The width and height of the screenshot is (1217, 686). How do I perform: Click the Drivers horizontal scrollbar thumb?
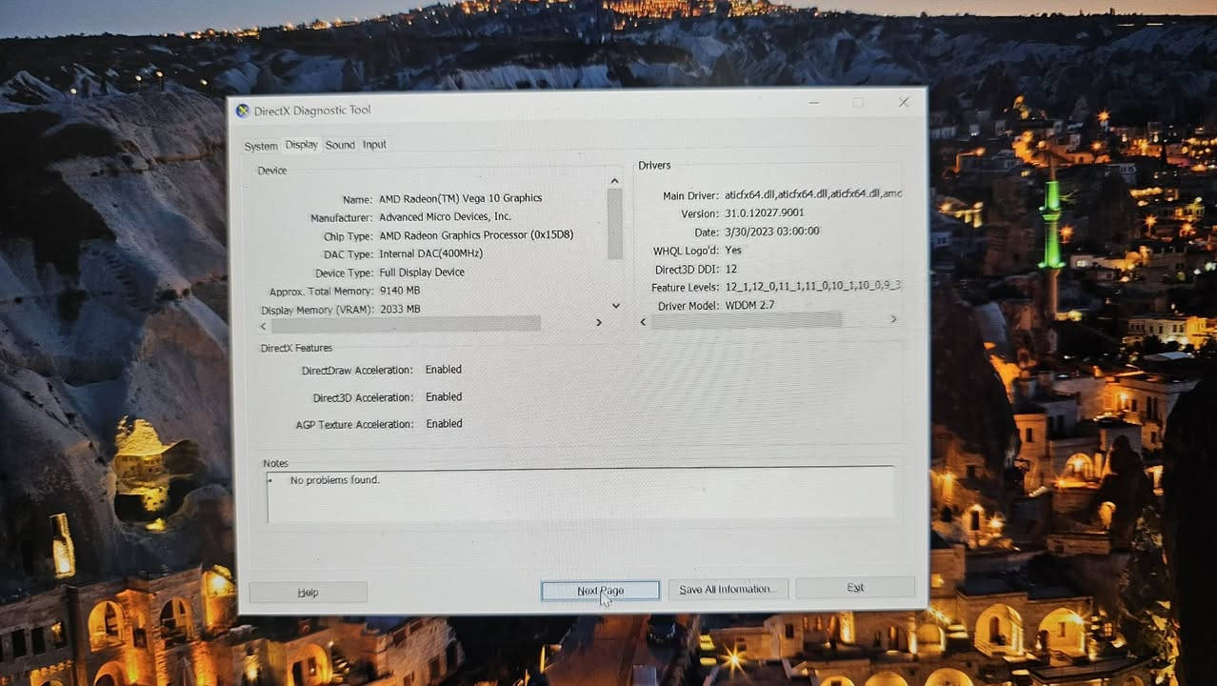pyautogui.click(x=747, y=321)
